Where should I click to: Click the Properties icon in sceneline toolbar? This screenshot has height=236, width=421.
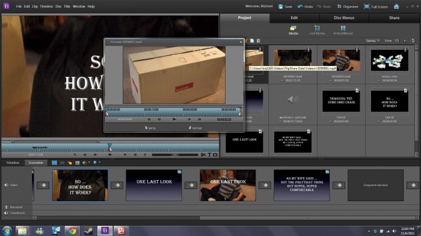click(x=78, y=163)
